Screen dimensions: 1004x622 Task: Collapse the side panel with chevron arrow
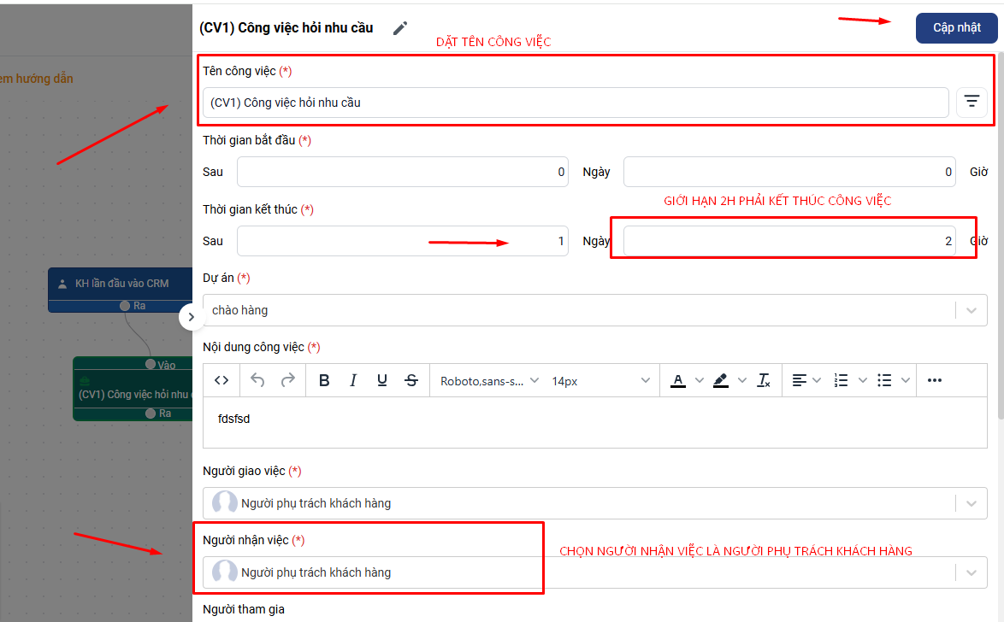coord(191,317)
